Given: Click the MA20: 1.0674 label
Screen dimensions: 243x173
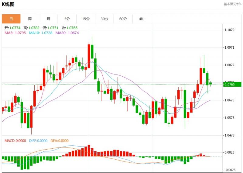Looking at the screenshot, I should coord(67,33).
